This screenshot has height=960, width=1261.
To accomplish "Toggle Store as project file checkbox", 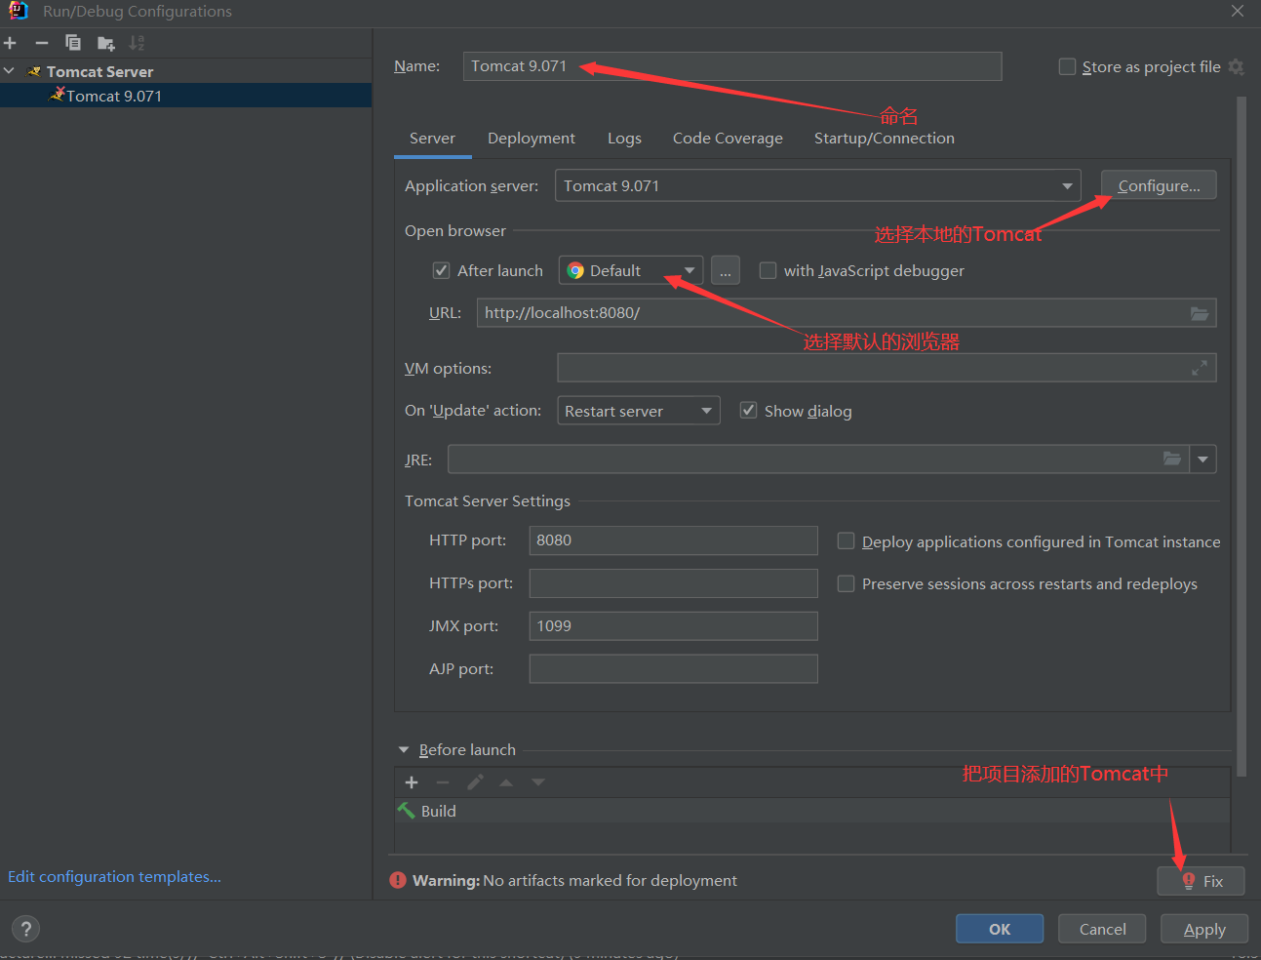I will [x=1068, y=66].
